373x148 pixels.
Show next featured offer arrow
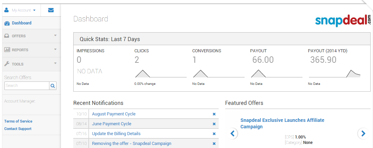tap(363, 133)
